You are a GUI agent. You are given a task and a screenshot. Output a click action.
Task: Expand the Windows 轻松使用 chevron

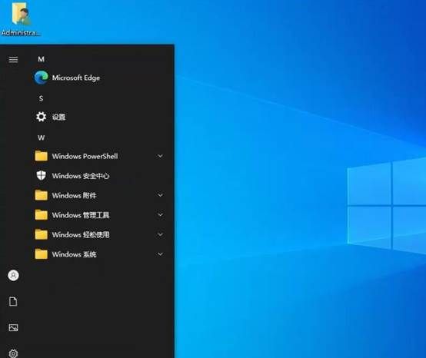click(160, 234)
